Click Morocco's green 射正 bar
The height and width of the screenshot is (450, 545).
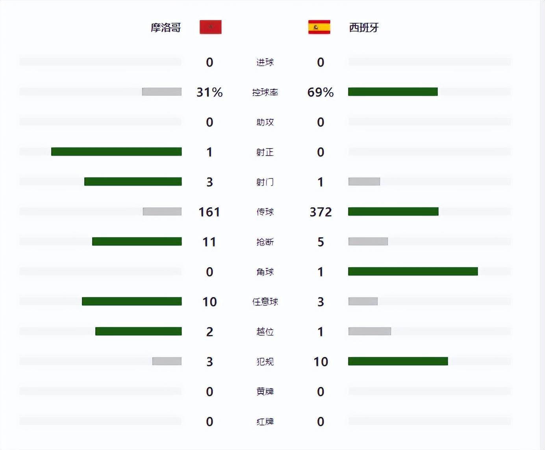(116, 152)
